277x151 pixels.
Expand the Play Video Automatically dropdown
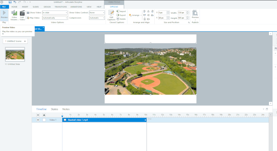click(55, 18)
